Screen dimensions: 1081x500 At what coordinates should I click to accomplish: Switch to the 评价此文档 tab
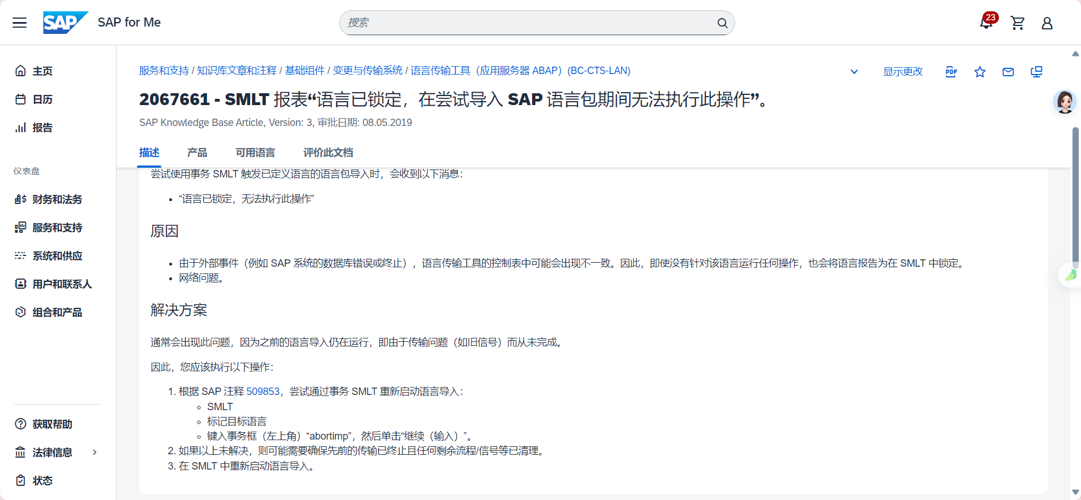328,153
